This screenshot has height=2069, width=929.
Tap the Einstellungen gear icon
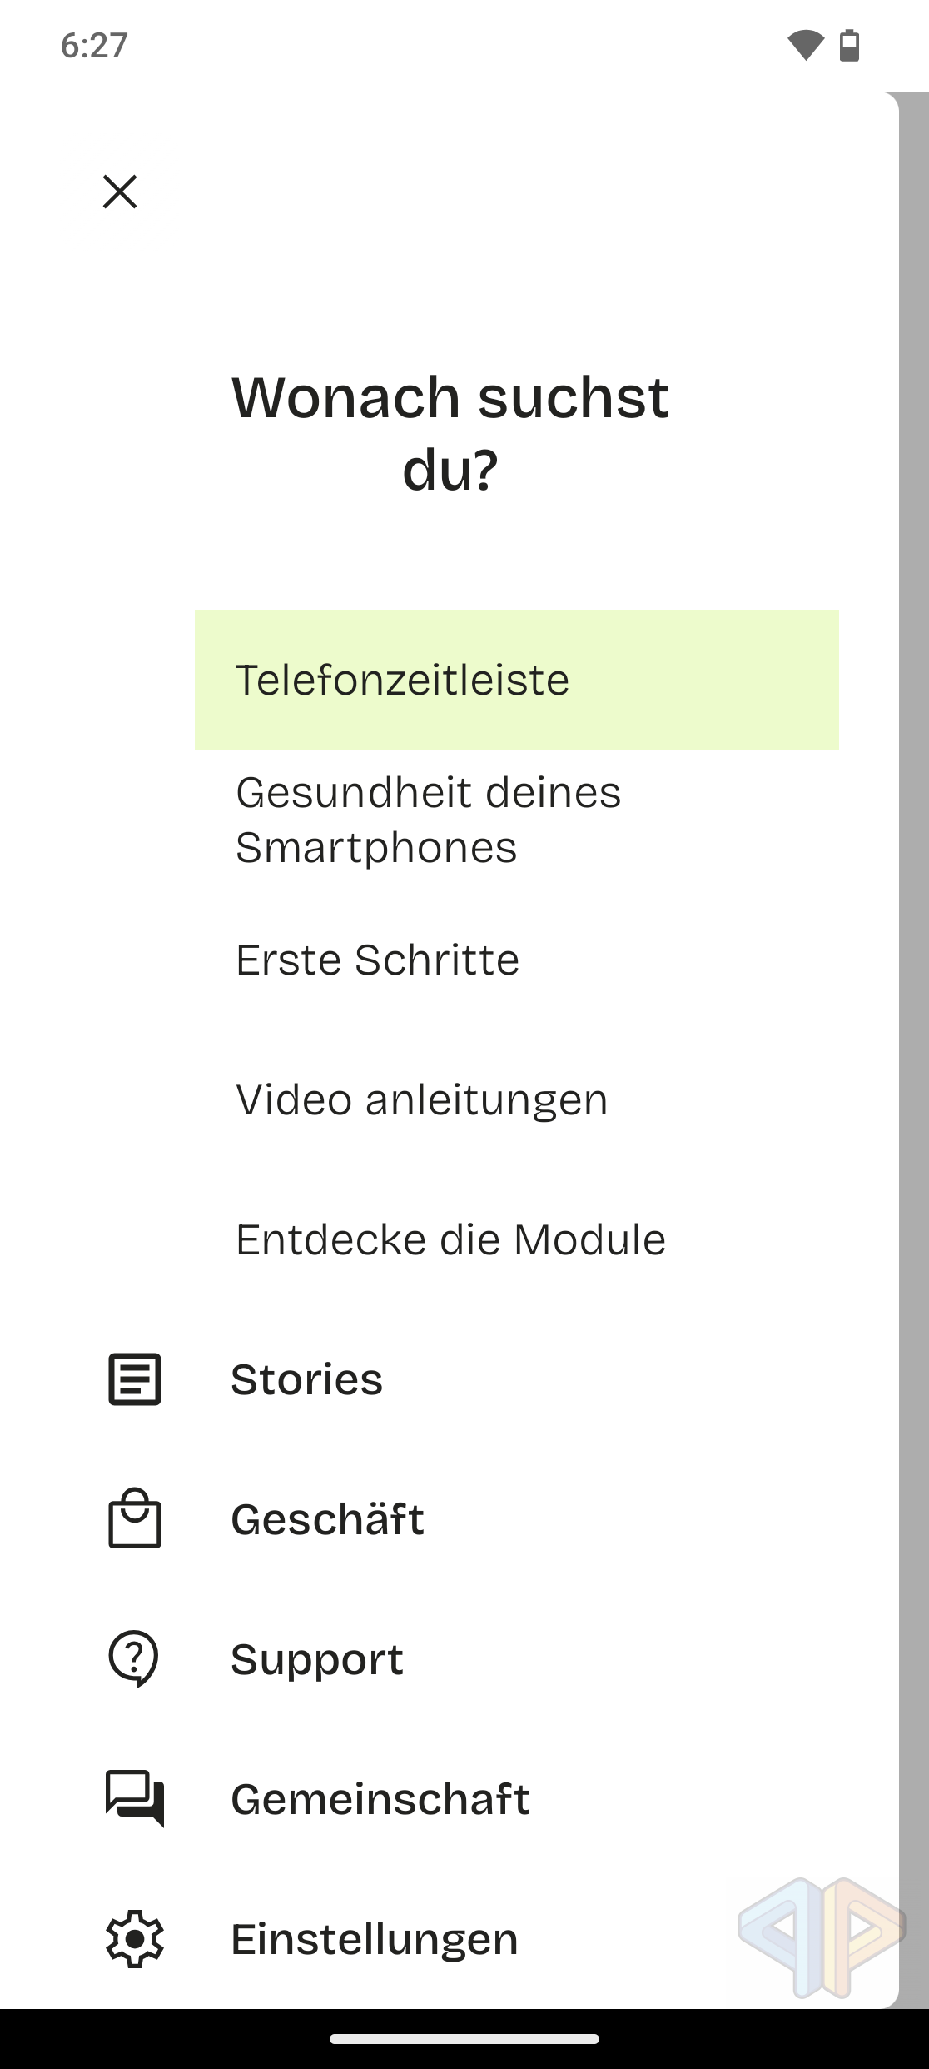coord(135,1938)
